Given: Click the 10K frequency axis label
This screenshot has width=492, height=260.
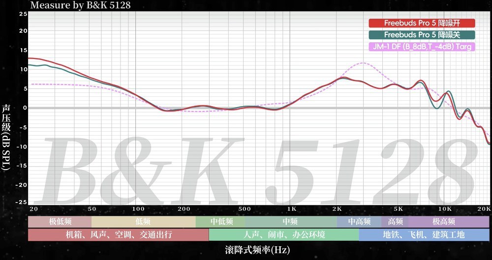Looking at the screenshot, I should [x=445, y=209].
